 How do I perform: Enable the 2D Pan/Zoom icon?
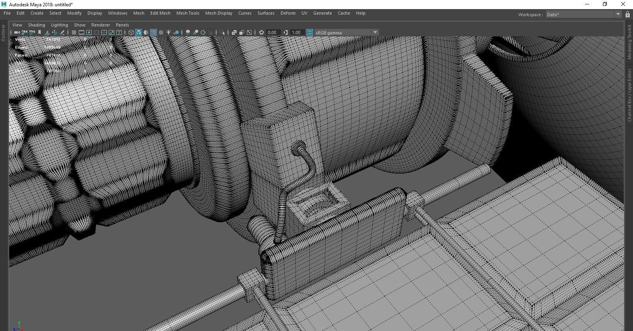55,32
